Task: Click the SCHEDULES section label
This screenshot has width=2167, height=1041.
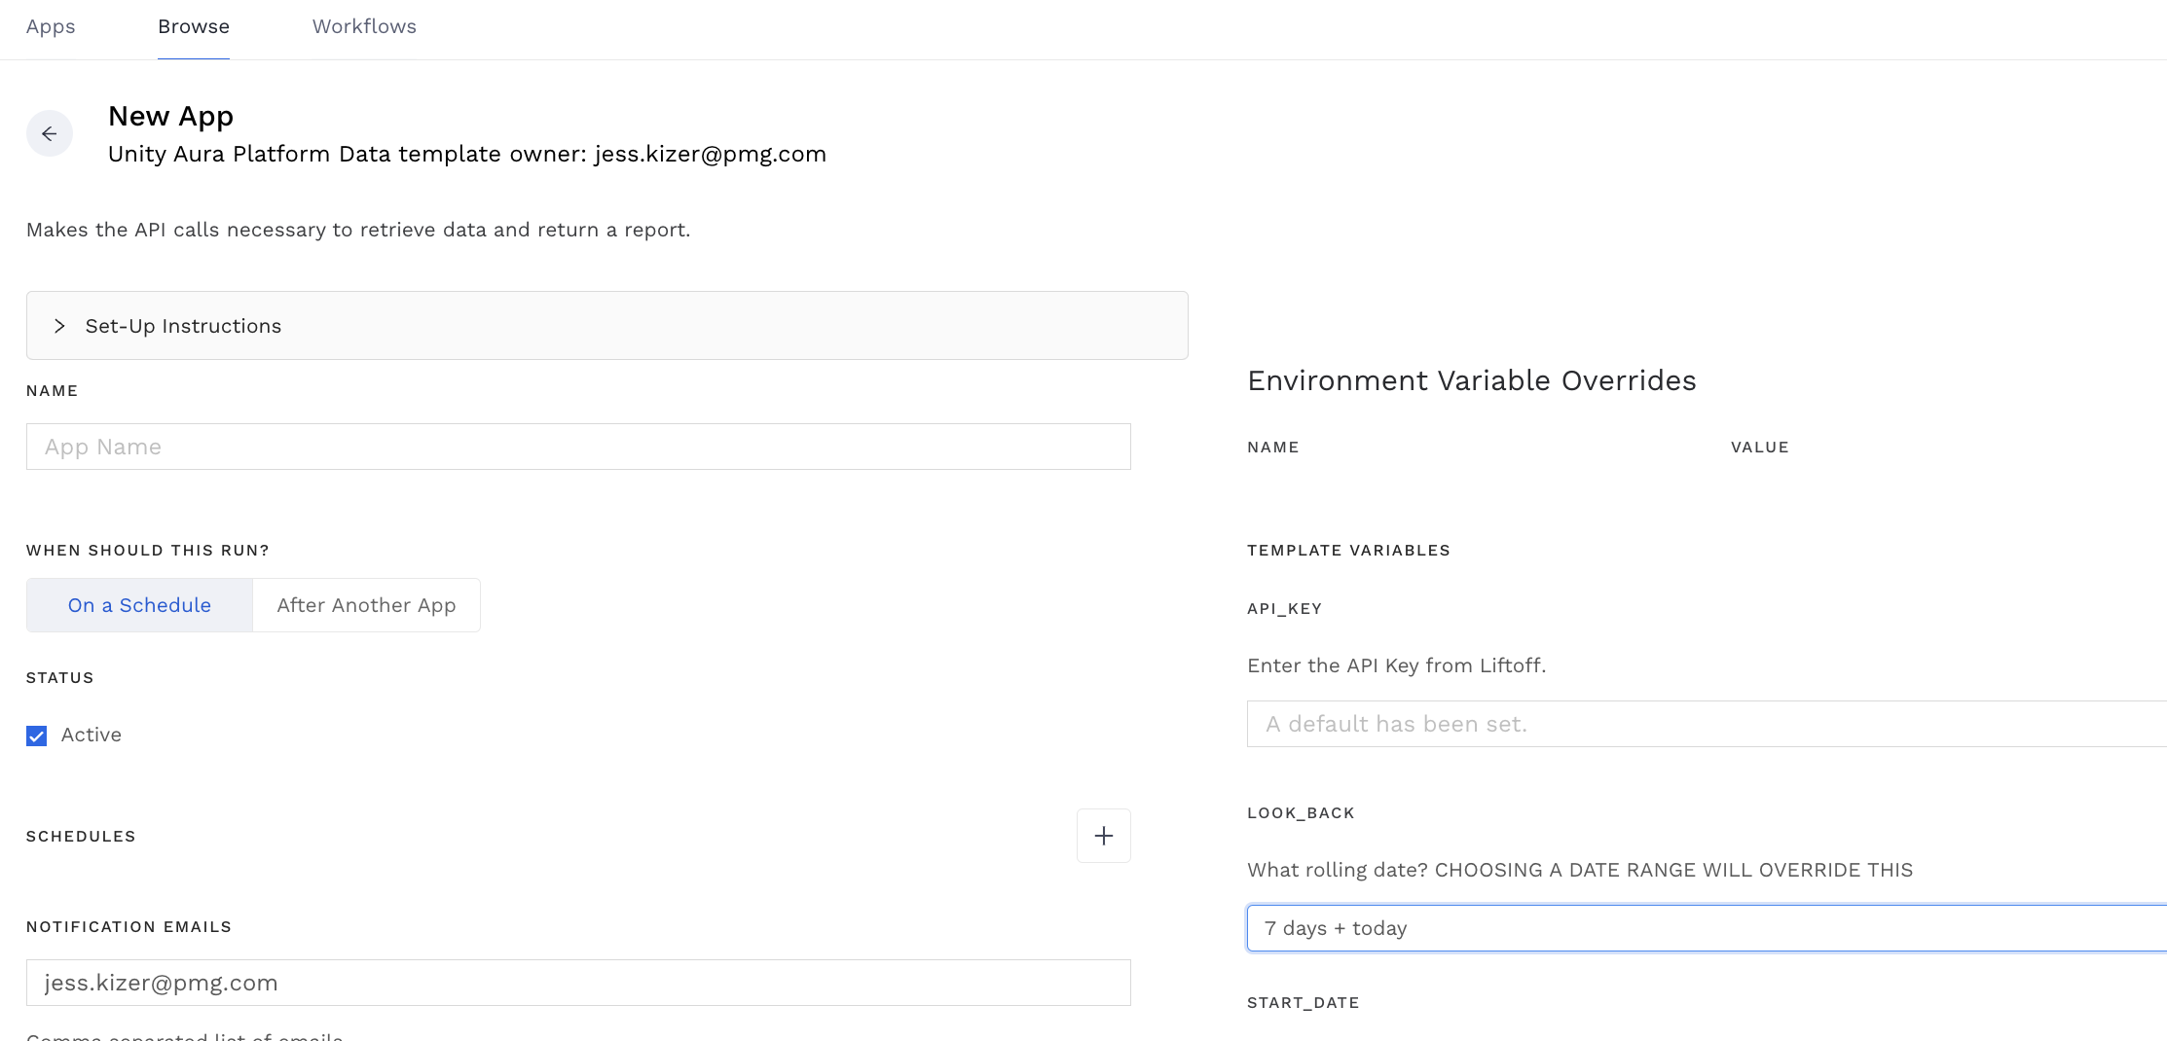Action: click(x=81, y=837)
